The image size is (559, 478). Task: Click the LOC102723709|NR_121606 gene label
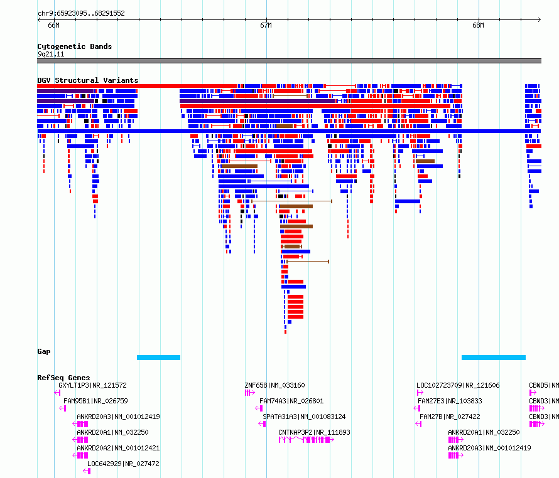(x=458, y=385)
